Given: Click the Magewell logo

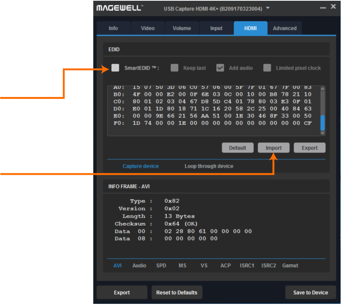Looking at the screenshot, I should 120,8.
